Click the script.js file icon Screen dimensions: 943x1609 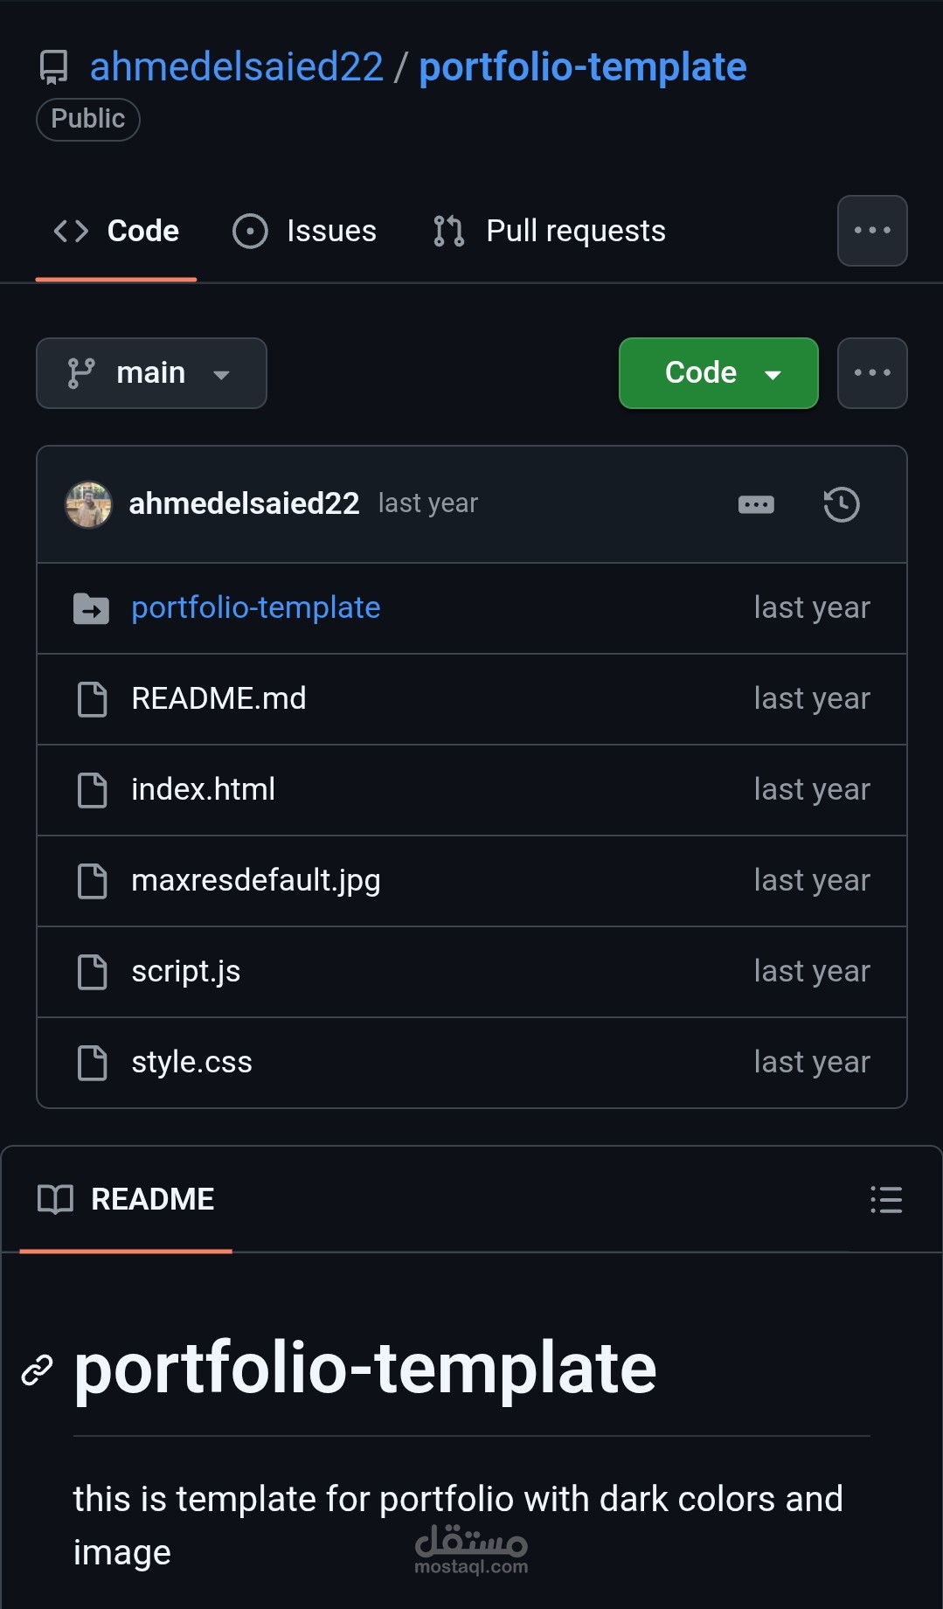coord(92,972)
